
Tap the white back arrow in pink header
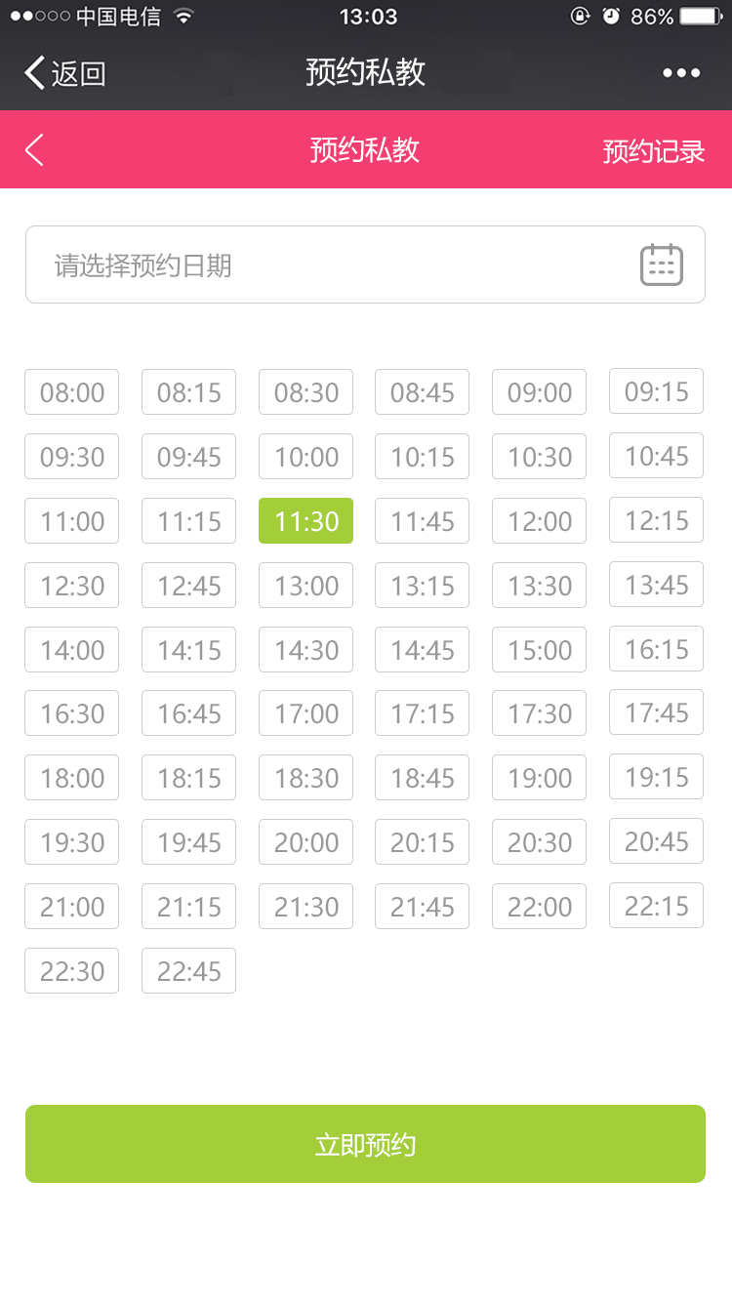[x=34, y=149]
